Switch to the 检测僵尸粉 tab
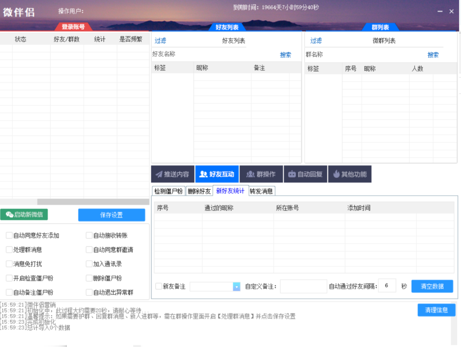This screenshot has height=347, width=461. click(168, 191)
